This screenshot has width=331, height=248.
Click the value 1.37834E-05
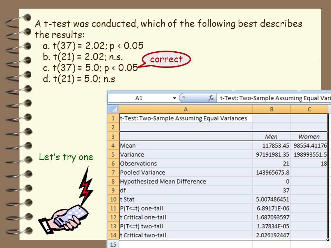271,226
